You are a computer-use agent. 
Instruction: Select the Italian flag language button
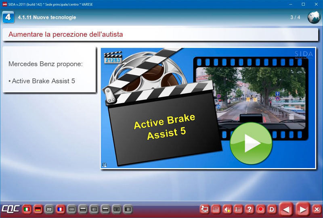click(27, 210)
